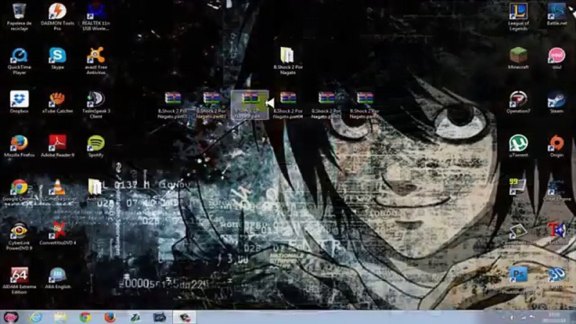The width and height of the screenshot is (576, 324).
Task: Launch AIDA64 Extreme Edition
Action: 19,281
